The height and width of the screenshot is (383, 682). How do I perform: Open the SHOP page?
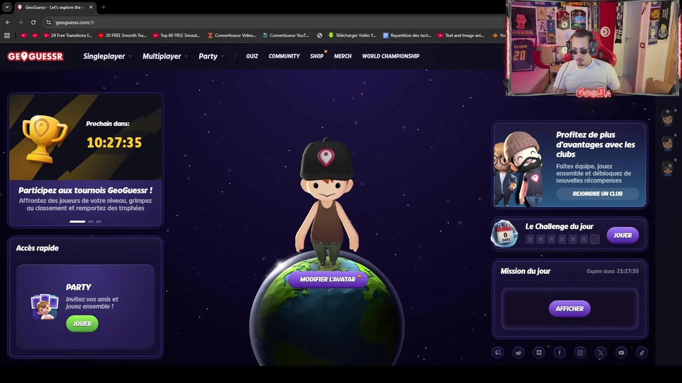317,56
